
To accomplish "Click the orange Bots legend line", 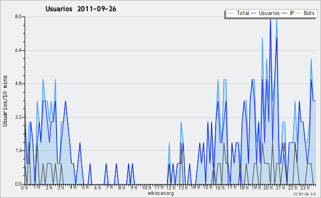I will click(299, 13).
